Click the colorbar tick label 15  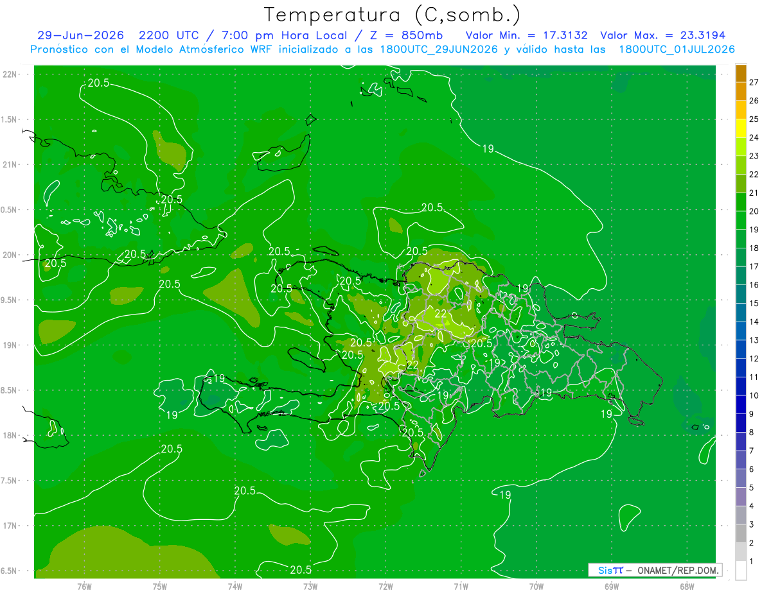point(754,303)
